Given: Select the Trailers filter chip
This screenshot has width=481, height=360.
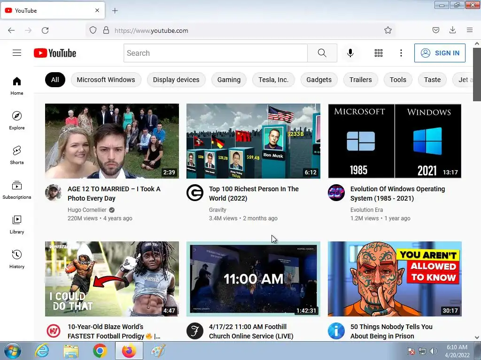Looking at the screenshot, I should pos(360,80).
